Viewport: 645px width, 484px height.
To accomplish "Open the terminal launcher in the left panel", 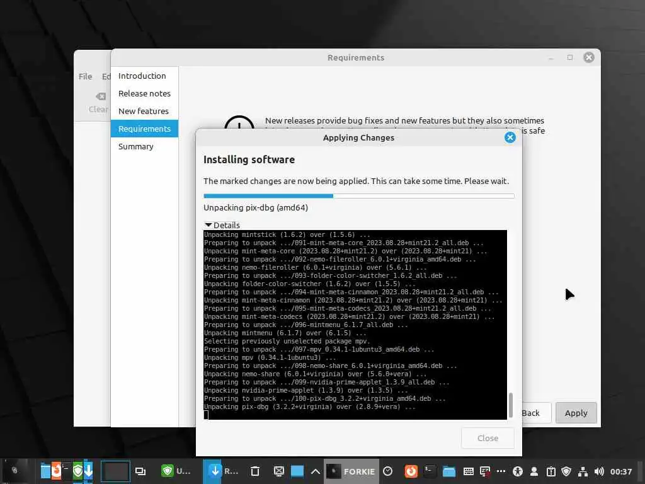I will tap(67, 470).
